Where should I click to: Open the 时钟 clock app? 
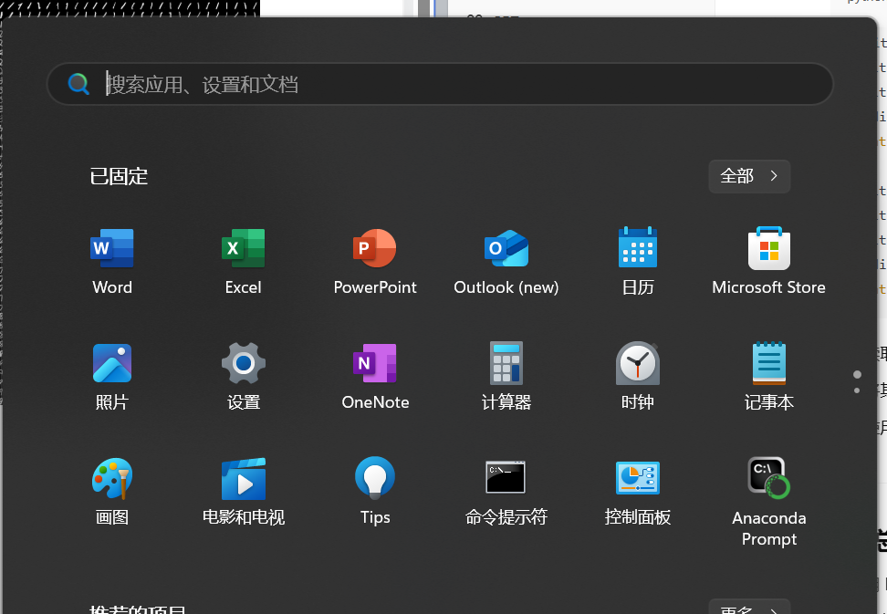[638, 377]
